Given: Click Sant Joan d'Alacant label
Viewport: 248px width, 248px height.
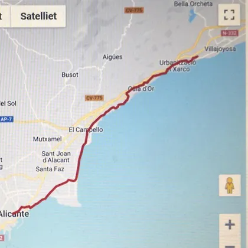Looking at the screenshot, I should pos(56,157).
